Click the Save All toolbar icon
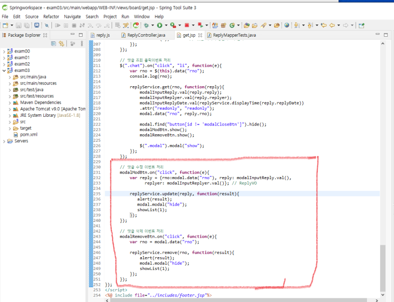 (27, 25)
